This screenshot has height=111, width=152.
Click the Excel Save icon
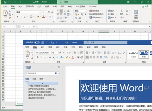[x=5, y=2]
